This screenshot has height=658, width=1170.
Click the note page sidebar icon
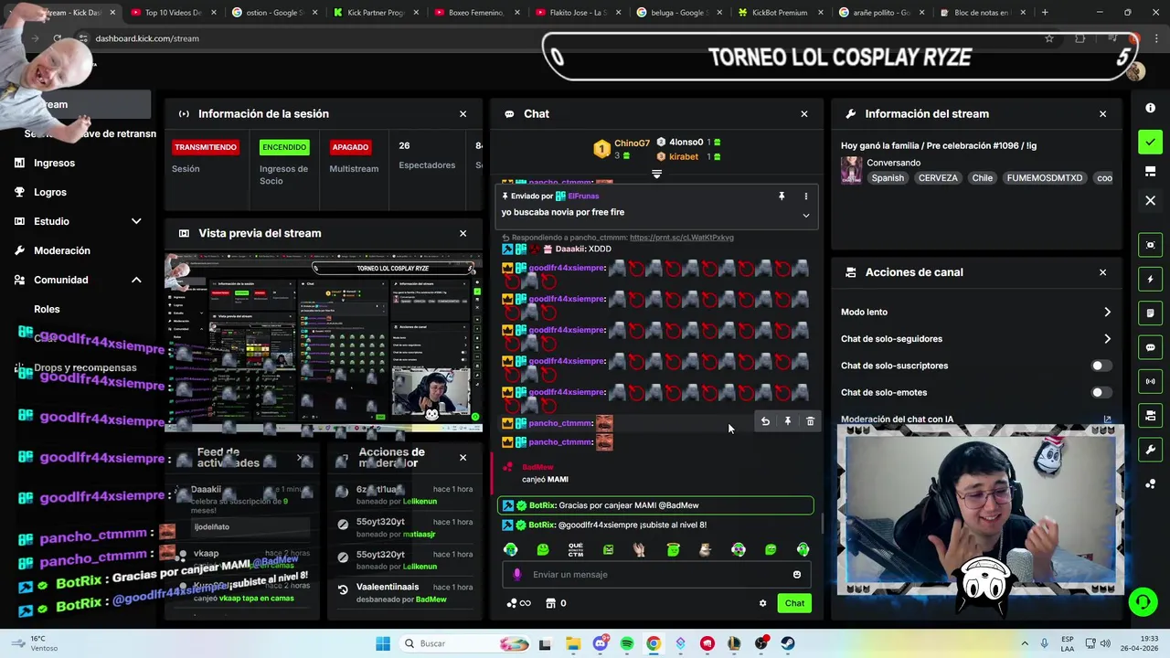pyautogui.click(x=1150, y=313)
